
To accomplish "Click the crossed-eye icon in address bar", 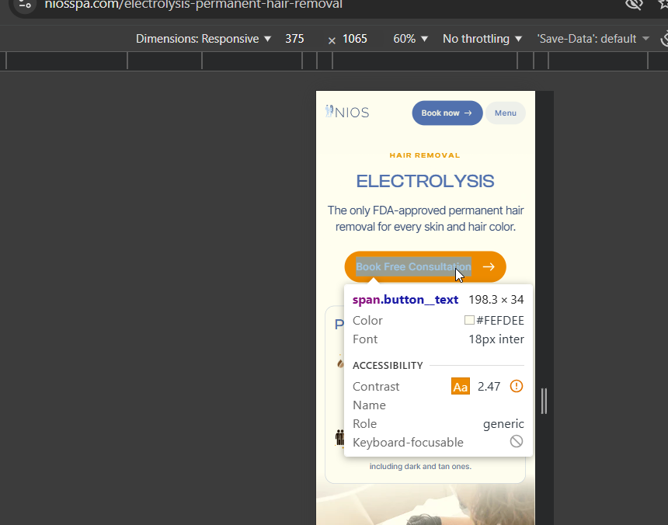I will tap(634, 4).
